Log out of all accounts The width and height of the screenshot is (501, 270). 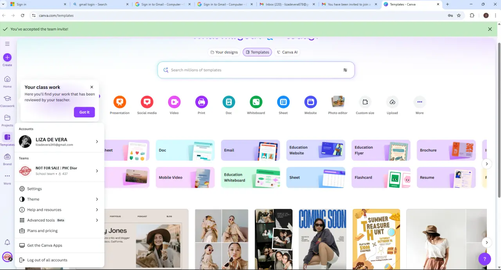59,260
